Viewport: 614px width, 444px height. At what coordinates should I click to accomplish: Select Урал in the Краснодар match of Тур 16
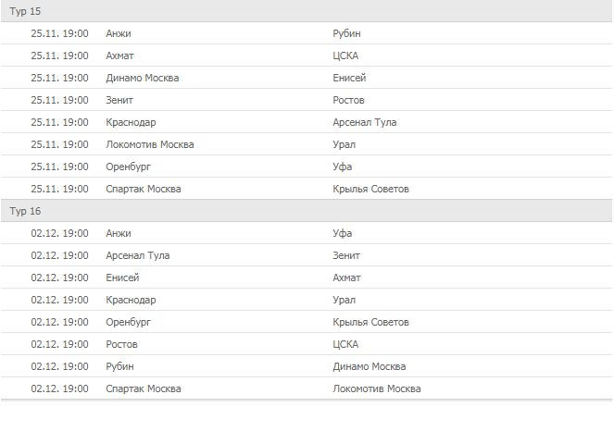click(x=345, y=300)
